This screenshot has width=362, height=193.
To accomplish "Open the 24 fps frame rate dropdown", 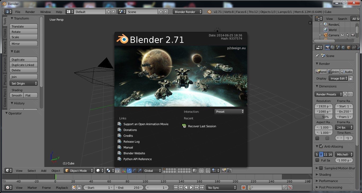I will coord(344,128).
